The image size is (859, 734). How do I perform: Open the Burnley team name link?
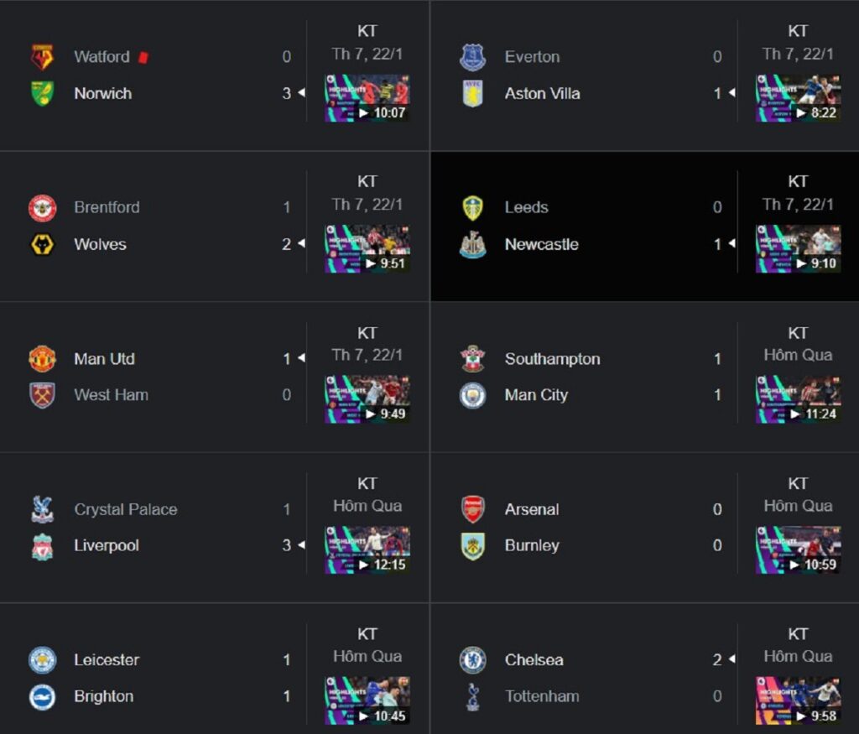pyautogui.click(x=532, y=545)
